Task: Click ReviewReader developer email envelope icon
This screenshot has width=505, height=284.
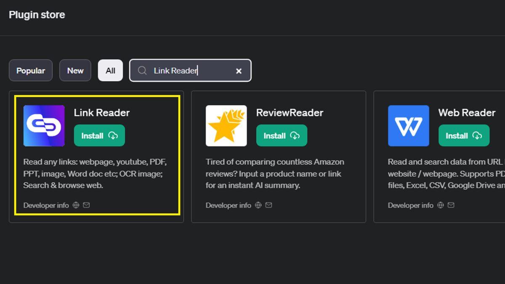Action: click(268, 205)
